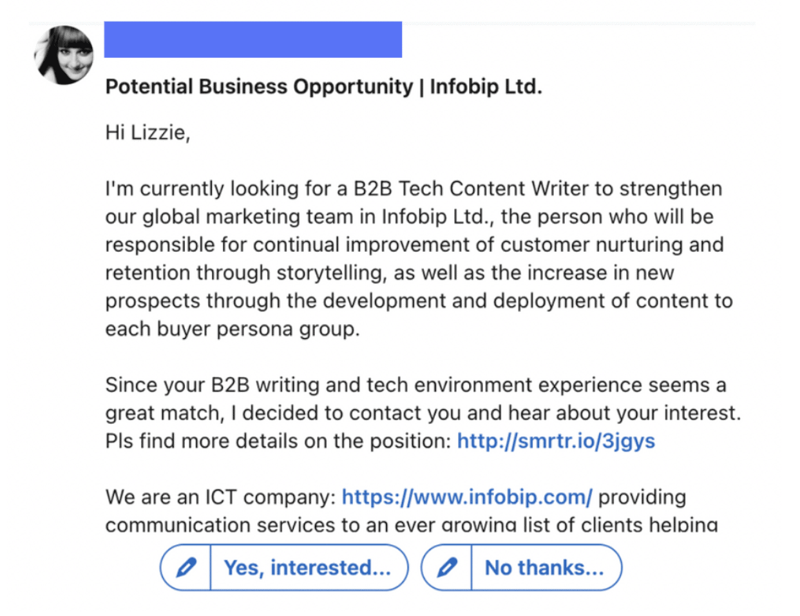Image resolution: width=800 pixels, height=616 pixels.
Task: Click the text "We are an ICT company:"
Action: pyautogui.click(x=220, y=497)
